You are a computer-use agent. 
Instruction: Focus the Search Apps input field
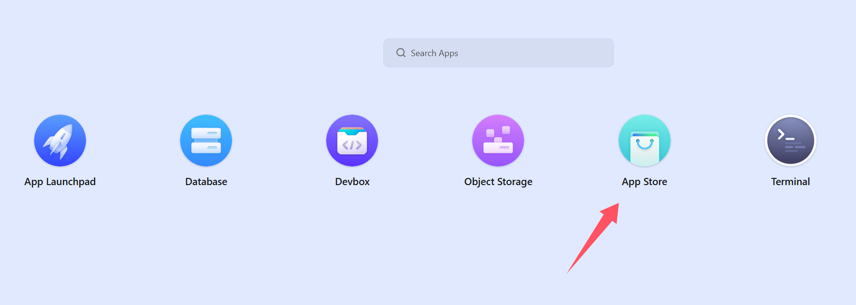click(498, 53)
